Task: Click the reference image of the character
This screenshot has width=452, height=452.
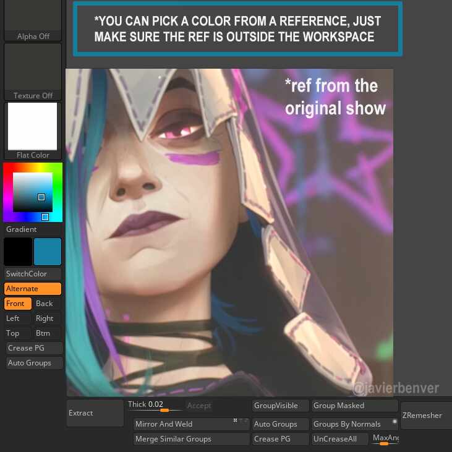Action: pyautogui.click(x=229, y=232)
